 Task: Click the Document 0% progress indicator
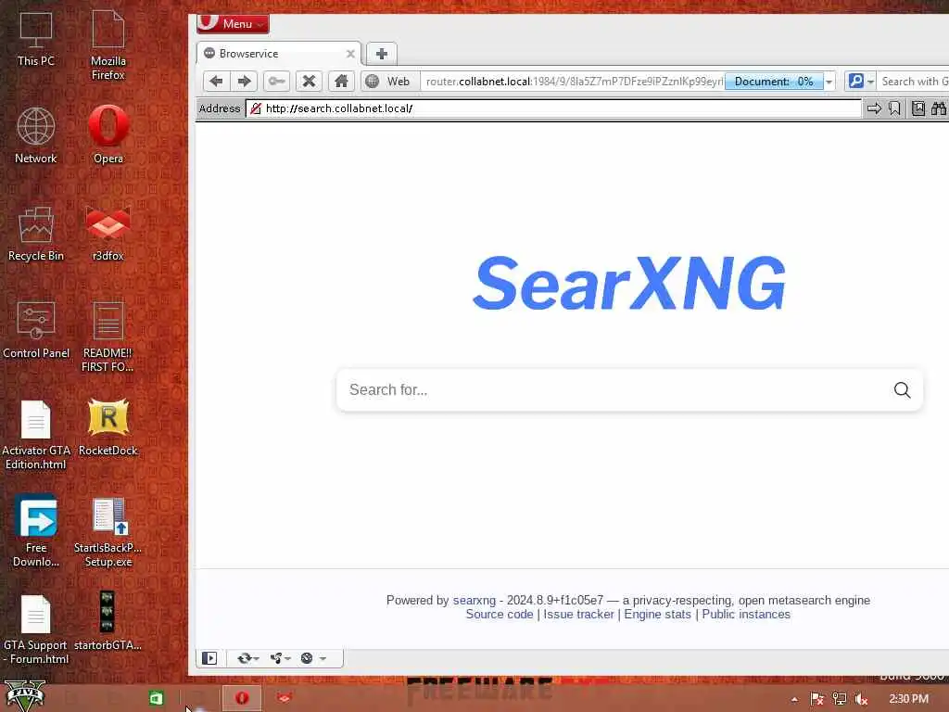point(774,82)
